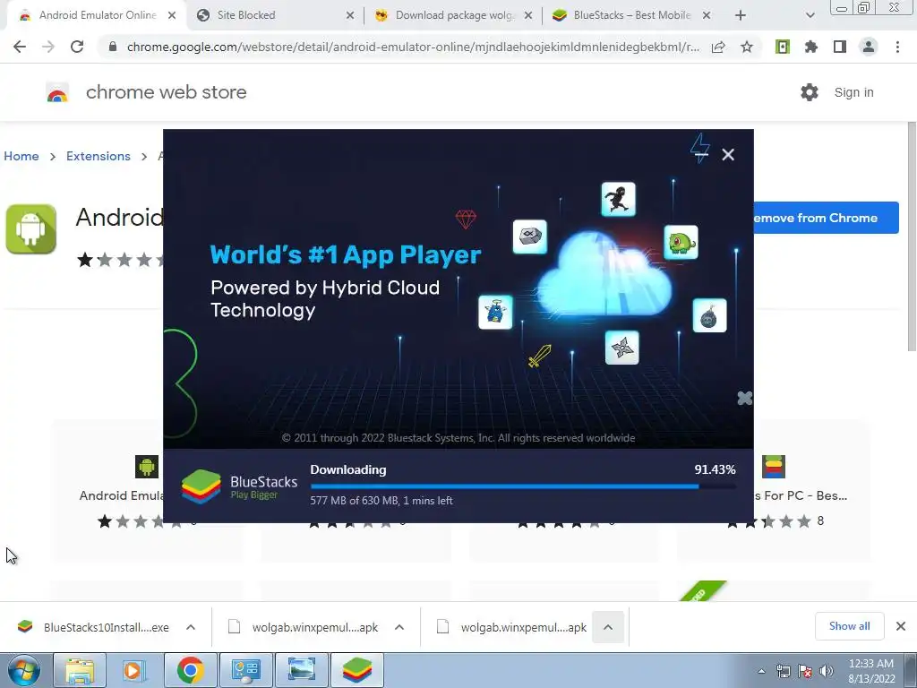Go back in Chrome browser

click(20, 47)
